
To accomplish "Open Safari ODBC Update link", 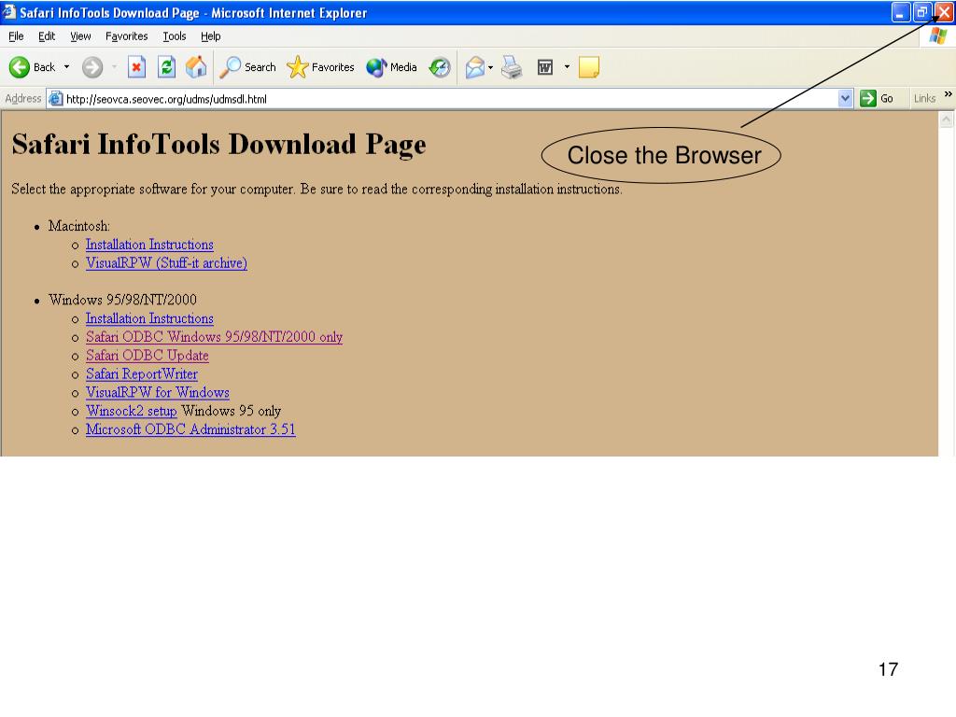I will [147, 356].
